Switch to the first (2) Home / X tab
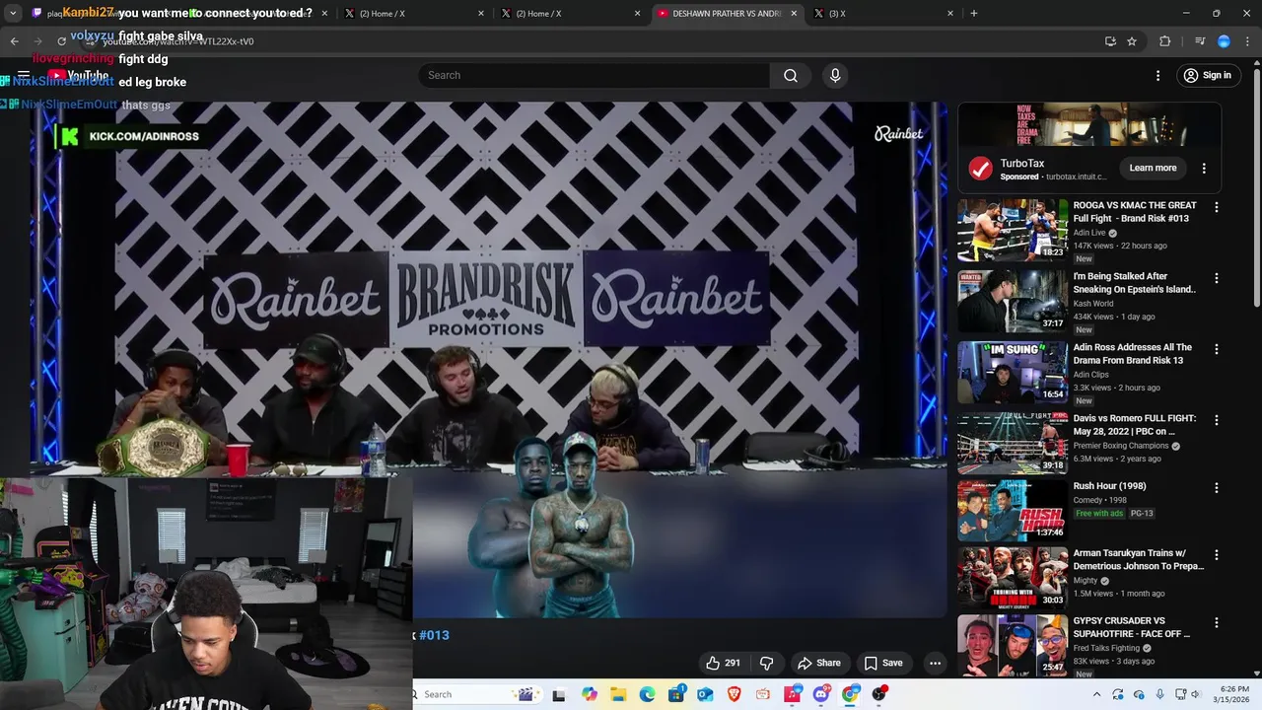Image resolution: width=1262 pixels, height=710 pixels. click(x=414, y=13)
